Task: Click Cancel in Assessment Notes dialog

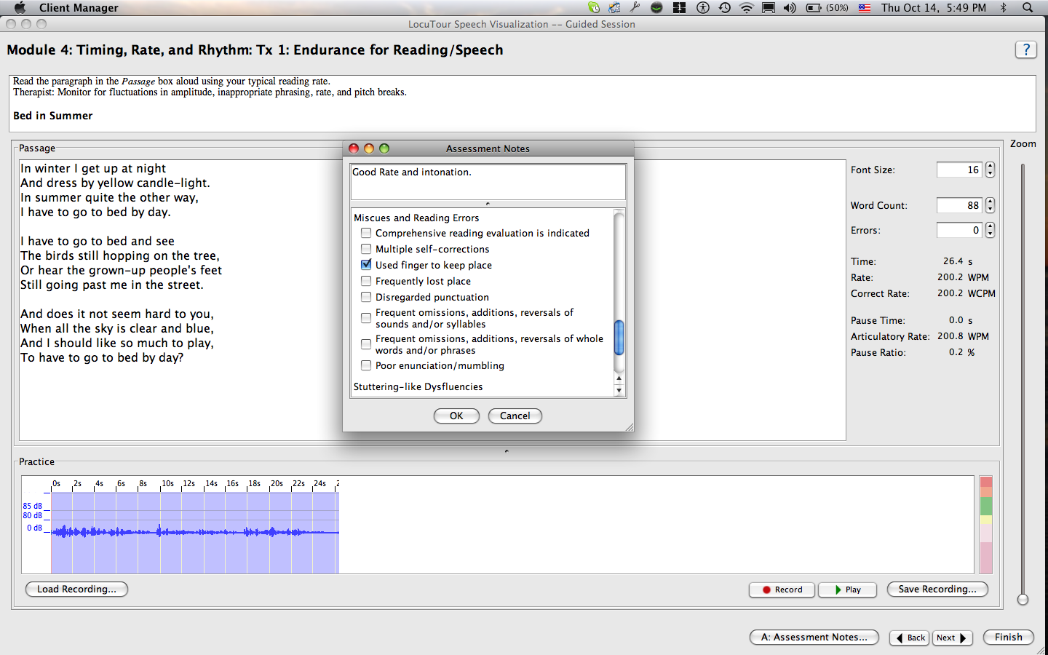Action: [x=515, y=416]
